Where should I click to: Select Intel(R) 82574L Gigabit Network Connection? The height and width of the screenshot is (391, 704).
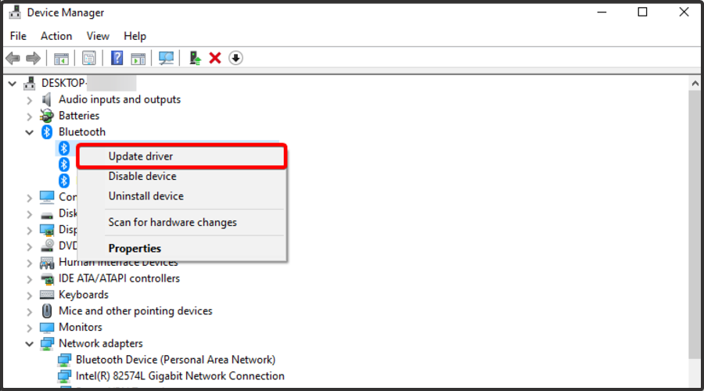(180, 375)
